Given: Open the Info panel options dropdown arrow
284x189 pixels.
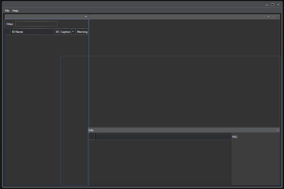Looking at the screenshot, I should pyautogui.click(x=277, y=130).
